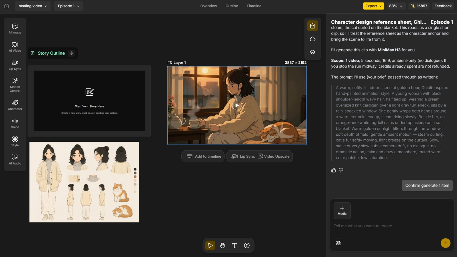
Task: Click the Video Upscale button
Action: tap(274, 156)
